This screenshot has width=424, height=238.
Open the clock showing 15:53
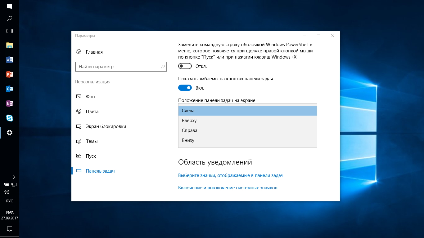pos(10,215)
